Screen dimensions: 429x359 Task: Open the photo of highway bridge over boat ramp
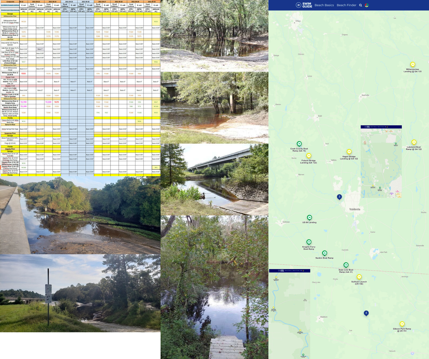coord(214,180)
